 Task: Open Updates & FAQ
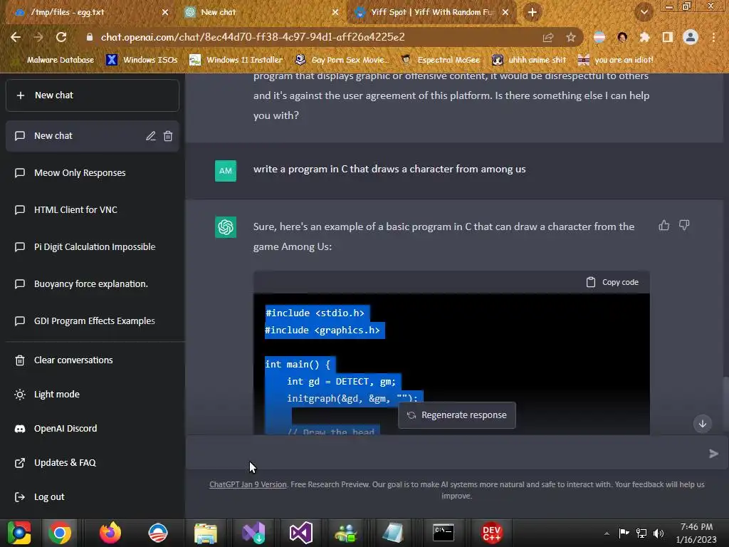pos(56,463)
